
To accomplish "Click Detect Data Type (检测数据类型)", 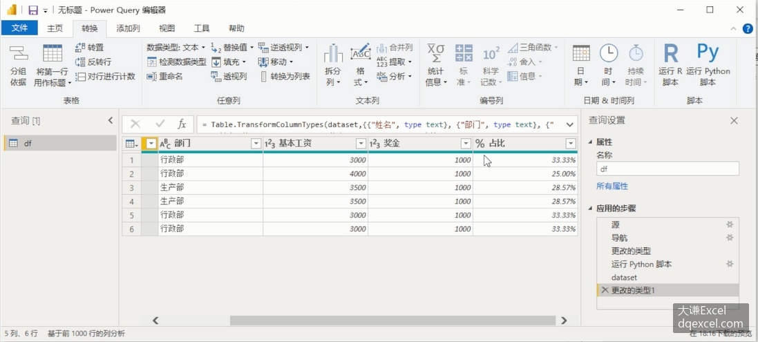I will point(176,61).
